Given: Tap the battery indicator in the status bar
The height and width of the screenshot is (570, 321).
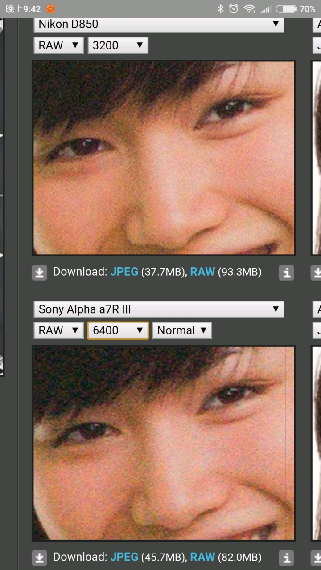Looking at the screenshot, I should (286, 9).
